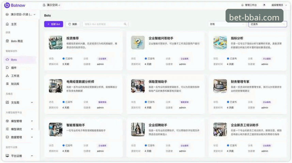Image resolution: width=292 pixels, height=163 pixels.
Task: Click the search magnifier icon
Action: (x=125, y=24)
